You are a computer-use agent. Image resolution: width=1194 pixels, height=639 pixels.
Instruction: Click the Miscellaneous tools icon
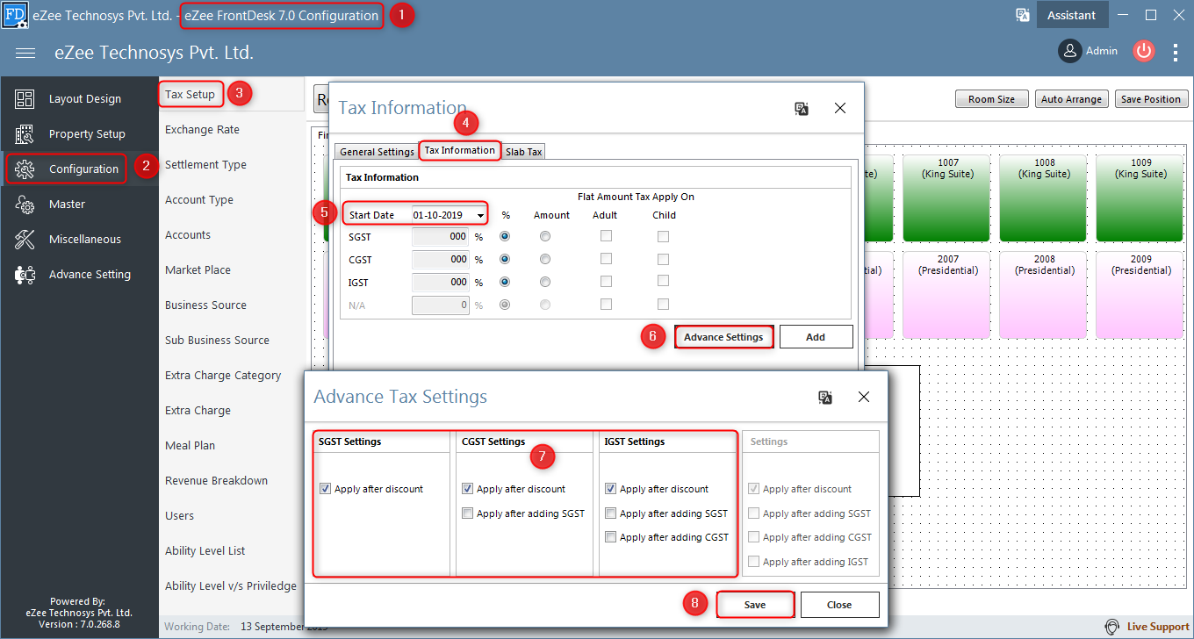point(25,240)
